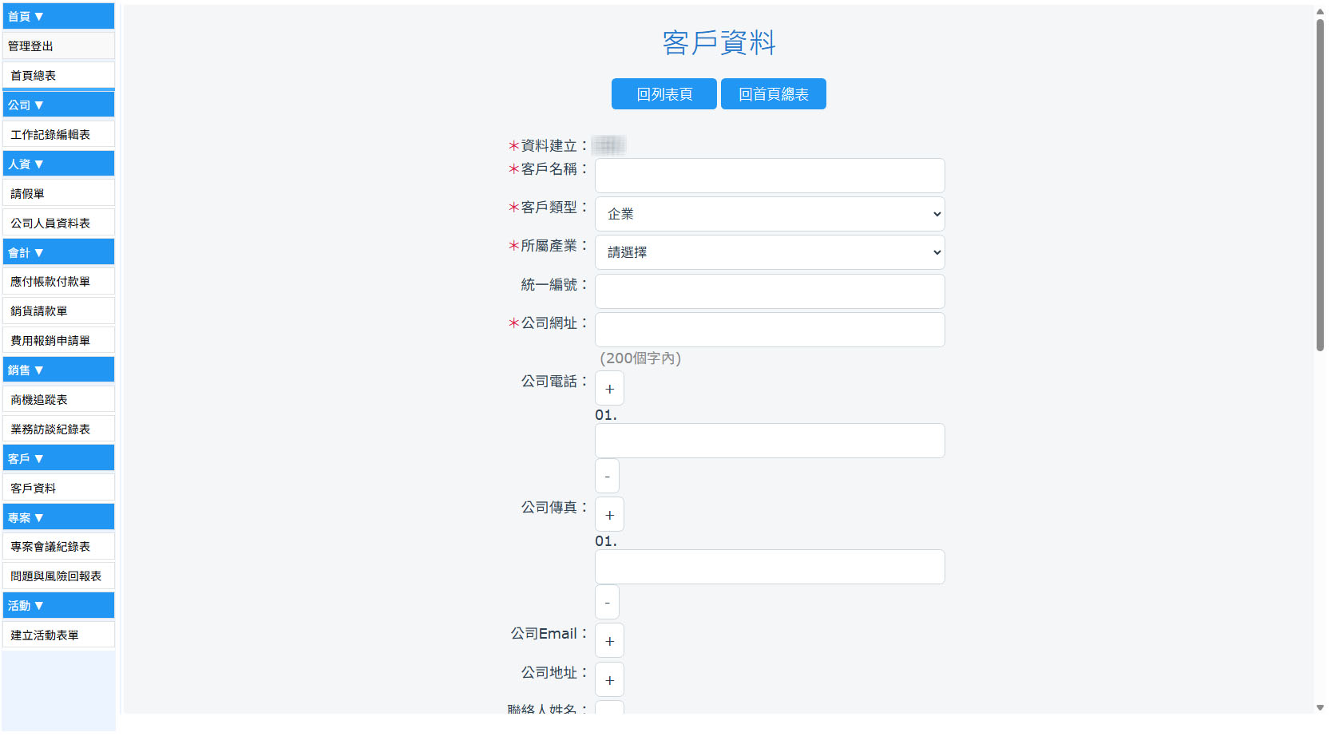The image size is (1331, 748).
Task: Add an address with 公司地址 plus button
Action: [x=609, y=680]
